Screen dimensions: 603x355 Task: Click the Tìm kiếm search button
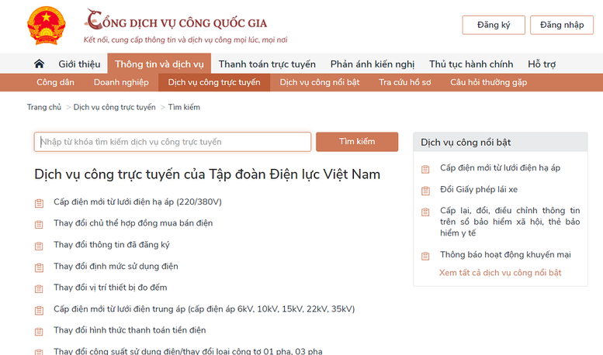357,142
